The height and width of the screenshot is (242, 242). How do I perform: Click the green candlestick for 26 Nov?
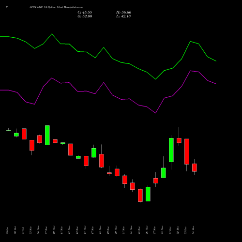148,194
